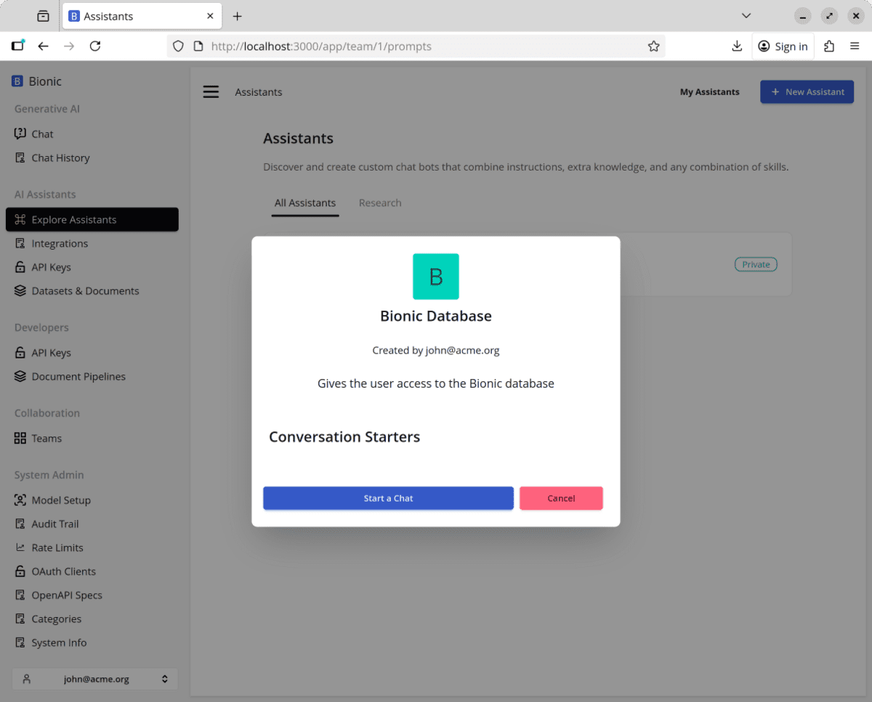
Task: Open the Firefox application menu
Action: pos(855,46)
